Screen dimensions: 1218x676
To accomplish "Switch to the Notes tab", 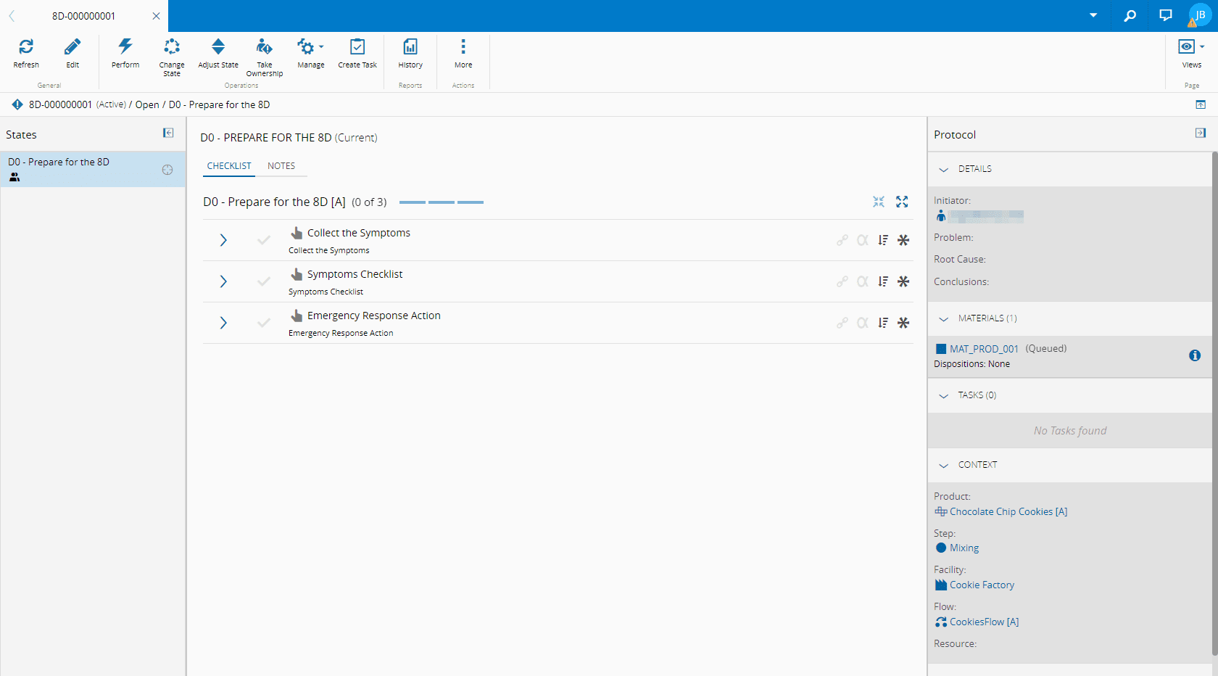I will (x=281, y=166).
